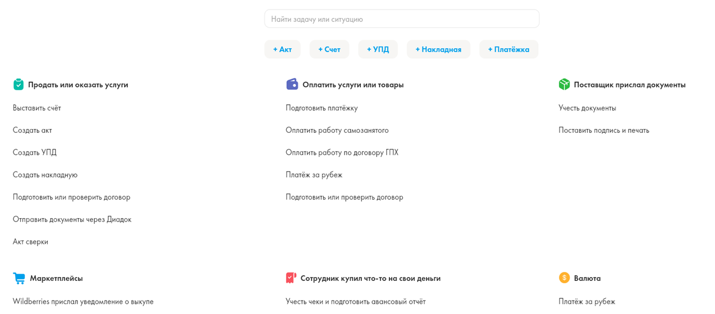The width and height of the screenshot is (715, 314).
Task: Open the Выставить счёт link
Action: [x=37, y=108]
